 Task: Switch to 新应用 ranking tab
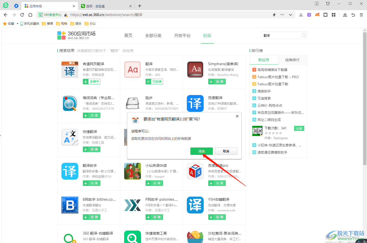tap(264, 60)
